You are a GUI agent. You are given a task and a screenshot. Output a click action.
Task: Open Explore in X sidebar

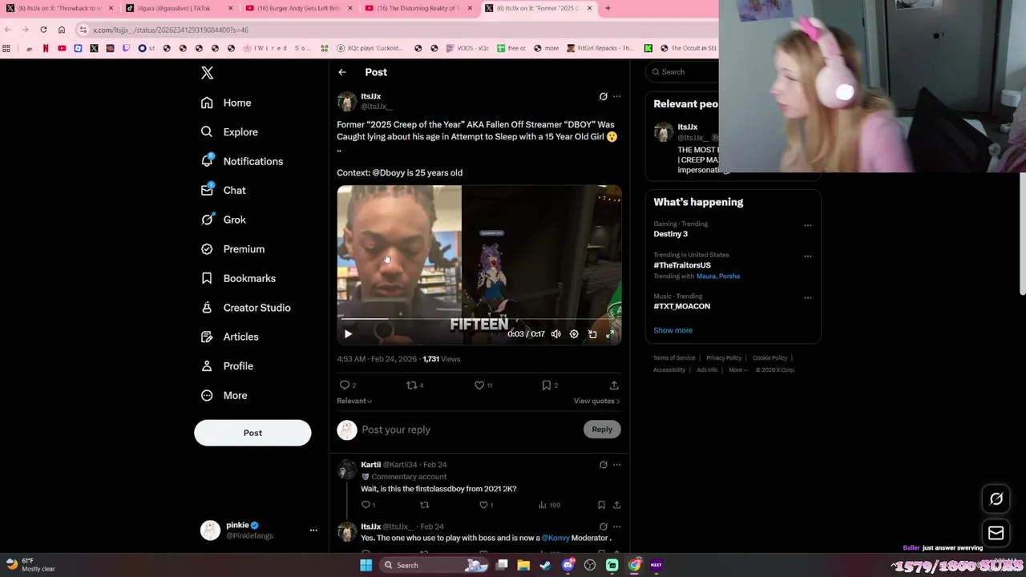[230, 132]
